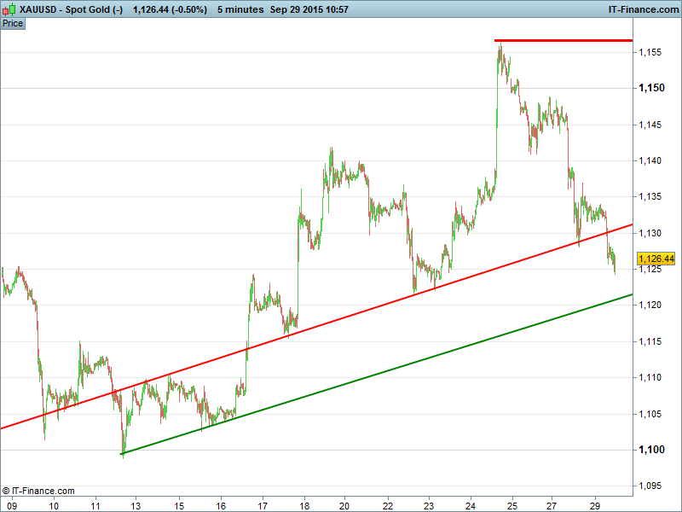Click date 20 on time axis
The width and height of the screenshot is (682, 512).
[x=344, y=505]
